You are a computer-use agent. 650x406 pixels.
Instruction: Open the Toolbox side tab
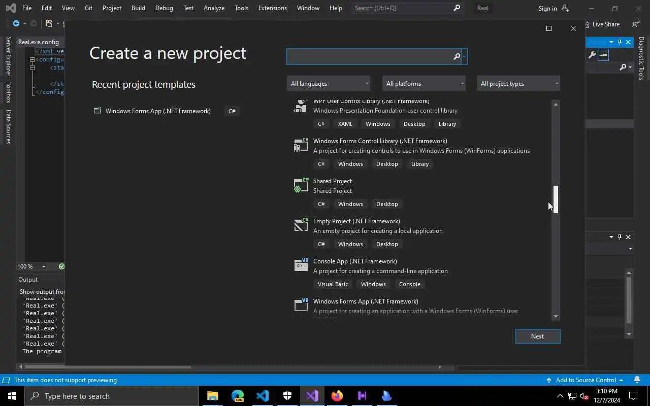click(x=8, y=93)
